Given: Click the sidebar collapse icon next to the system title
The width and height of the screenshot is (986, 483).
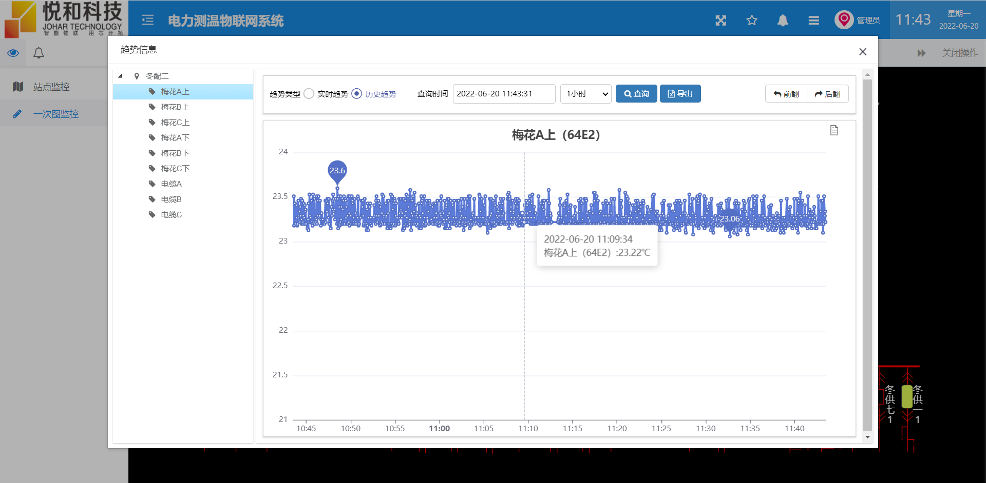Looking at the screenshot, I should (x=147, y=20).
